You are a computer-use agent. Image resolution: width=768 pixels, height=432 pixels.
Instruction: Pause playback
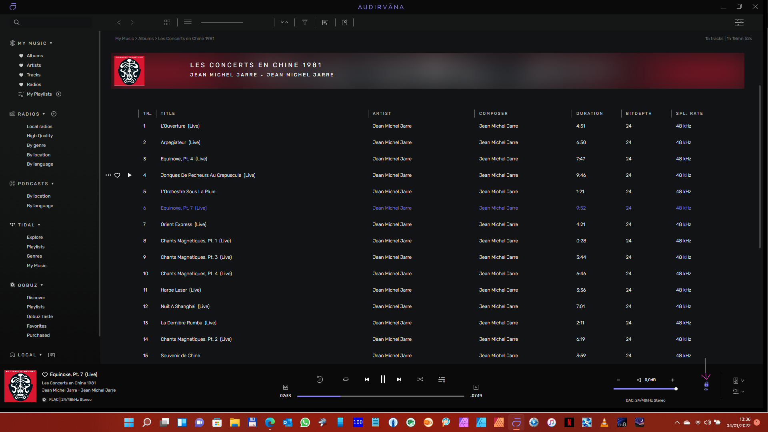pos(383,379)
